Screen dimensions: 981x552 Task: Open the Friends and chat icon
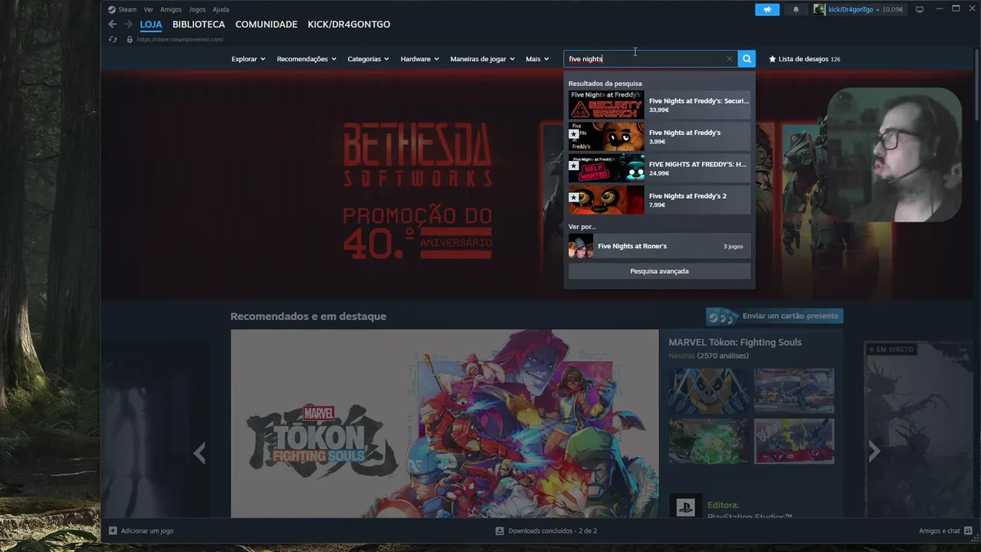(968, 531)
